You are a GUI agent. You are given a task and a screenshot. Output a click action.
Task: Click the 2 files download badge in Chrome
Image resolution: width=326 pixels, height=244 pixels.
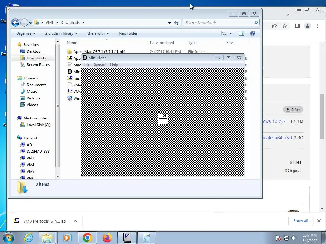pos(293,110)
